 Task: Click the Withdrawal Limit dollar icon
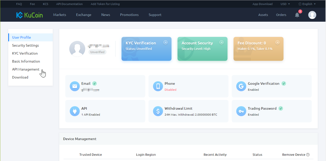click(158, 111)
